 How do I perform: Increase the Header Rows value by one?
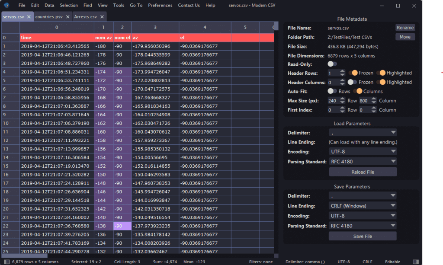(x=343, y=71)
